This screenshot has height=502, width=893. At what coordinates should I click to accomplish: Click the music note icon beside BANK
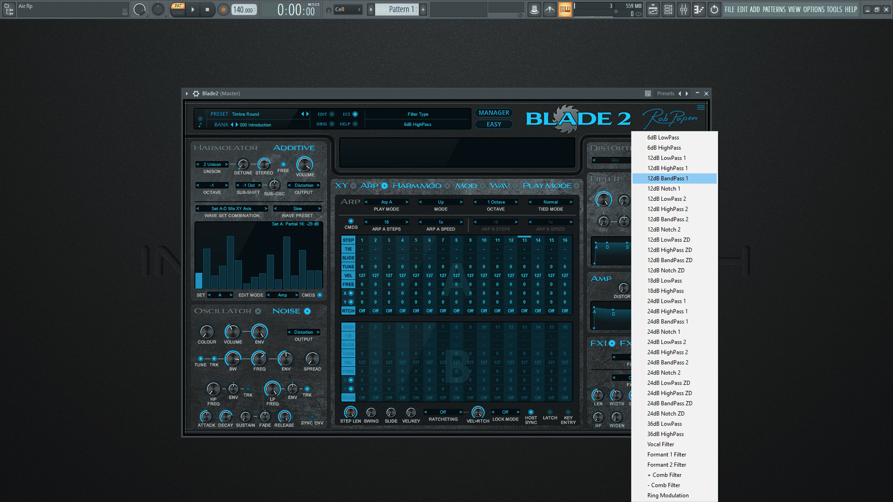click(x=200, y=125)
